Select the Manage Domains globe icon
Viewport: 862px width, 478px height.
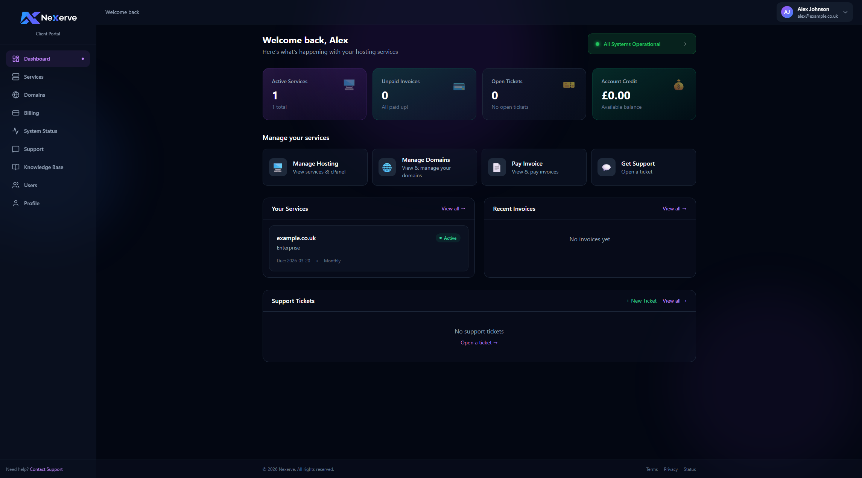(x=387, y=167)
